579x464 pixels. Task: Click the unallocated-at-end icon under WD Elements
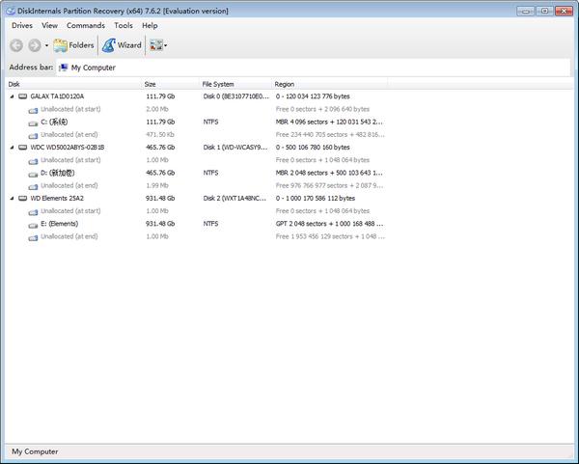(x=33, y=237)
